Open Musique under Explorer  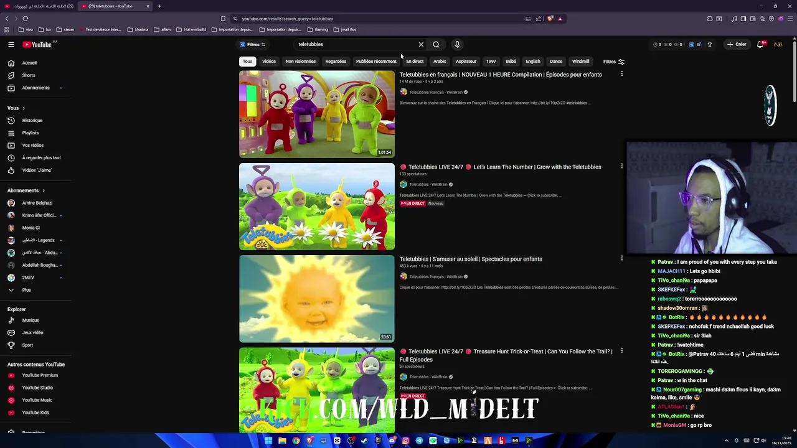31,320
